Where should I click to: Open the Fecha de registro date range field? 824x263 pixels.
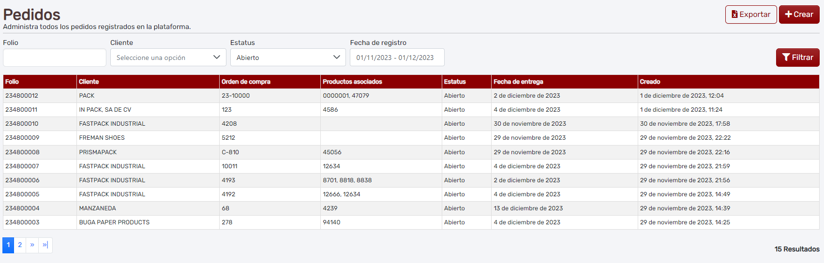click(x=397, y=58)
